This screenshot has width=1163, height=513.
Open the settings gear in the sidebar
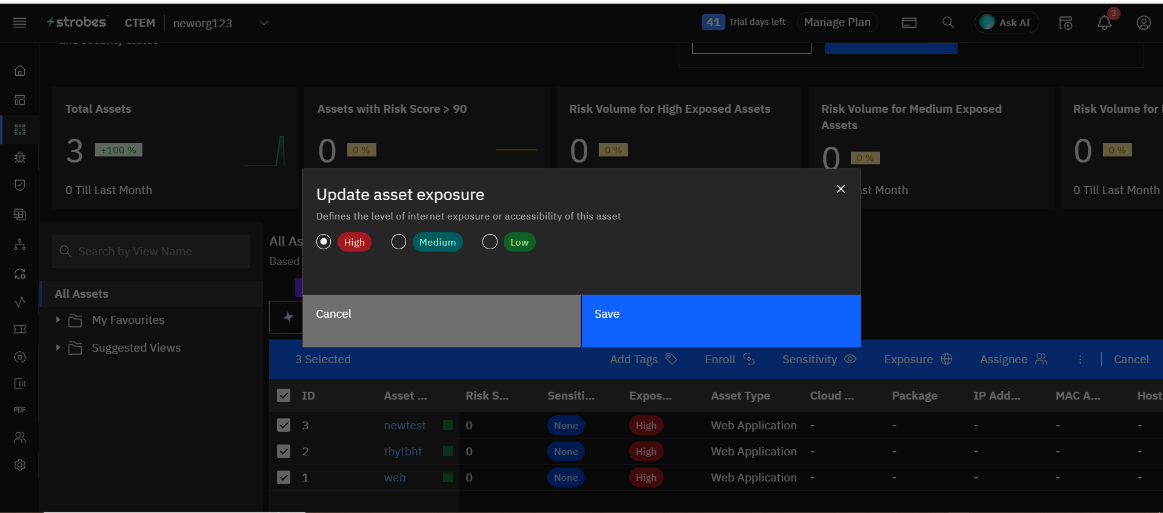[20, 465]
